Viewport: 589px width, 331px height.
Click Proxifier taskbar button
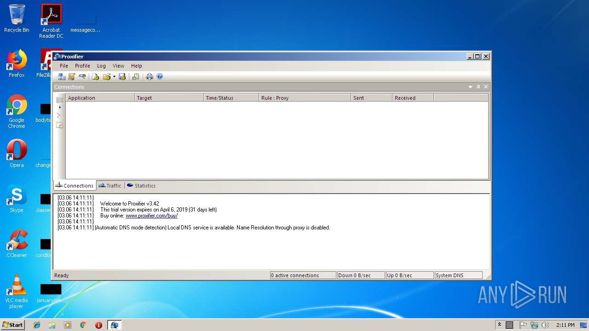click(114, 325)
